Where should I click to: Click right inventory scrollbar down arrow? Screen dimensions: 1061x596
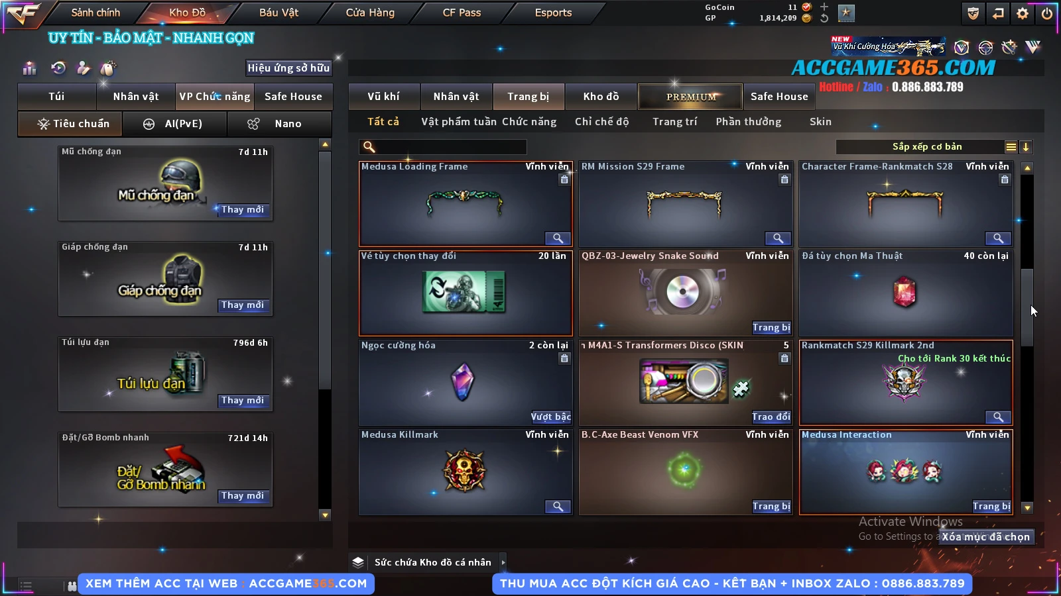coord(1027,508)
